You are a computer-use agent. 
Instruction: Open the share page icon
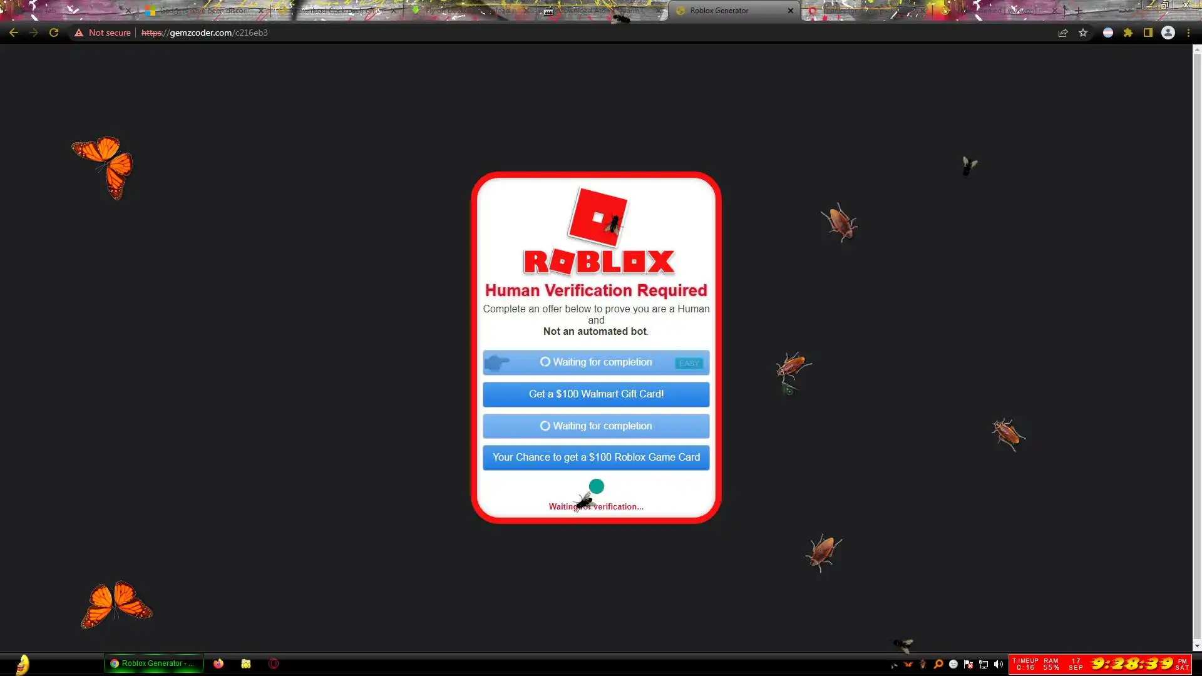1062,33
